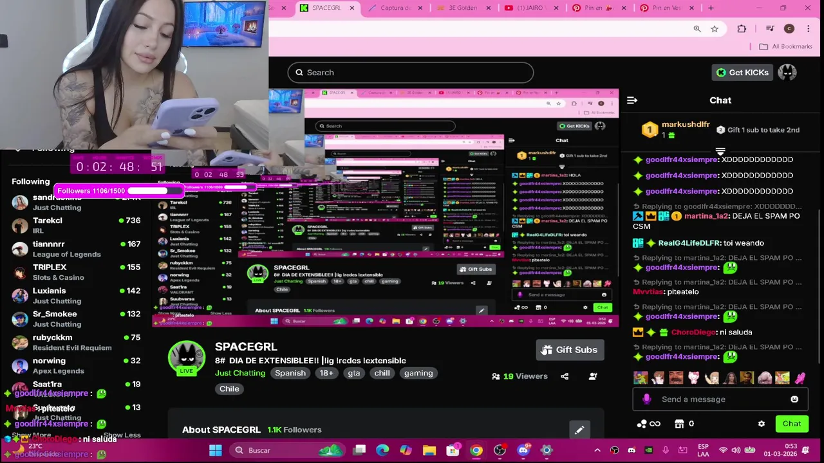
Task: Collapse the chat panel using the arrow icon
Action: pyautogui.click(x=632, y=100)
